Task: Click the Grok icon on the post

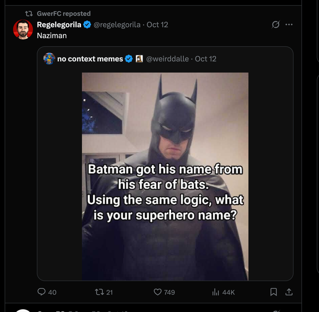Action: tap(276, 25)
